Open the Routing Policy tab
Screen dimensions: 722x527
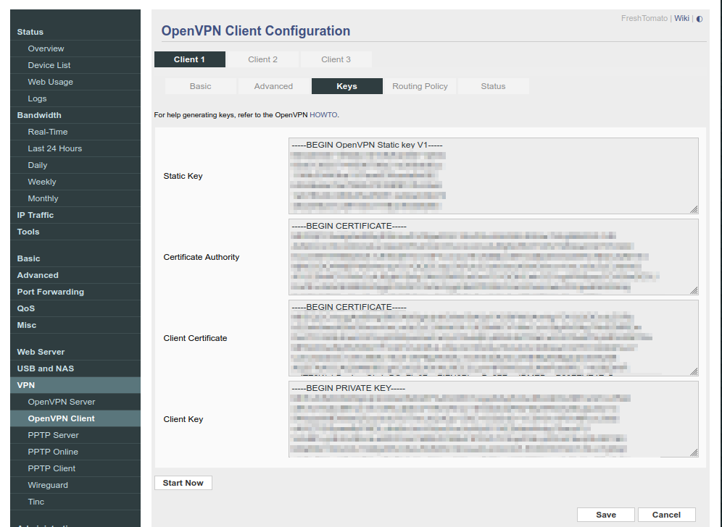(420, 86)
